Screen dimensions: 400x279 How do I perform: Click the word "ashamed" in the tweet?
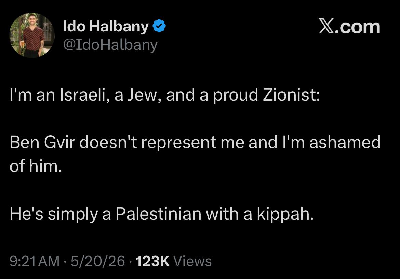coord(345,142)
